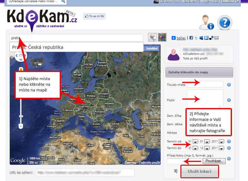Switch to the satellite map view thumbnail

(162, 37)
